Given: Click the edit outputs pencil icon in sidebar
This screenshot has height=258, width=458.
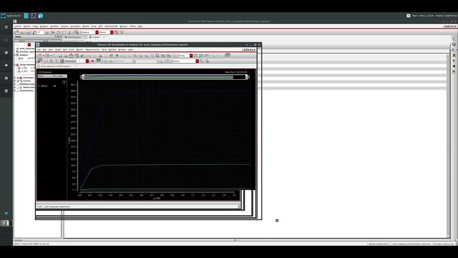Looking at the screenshot, I should click(x=454, y=44).
